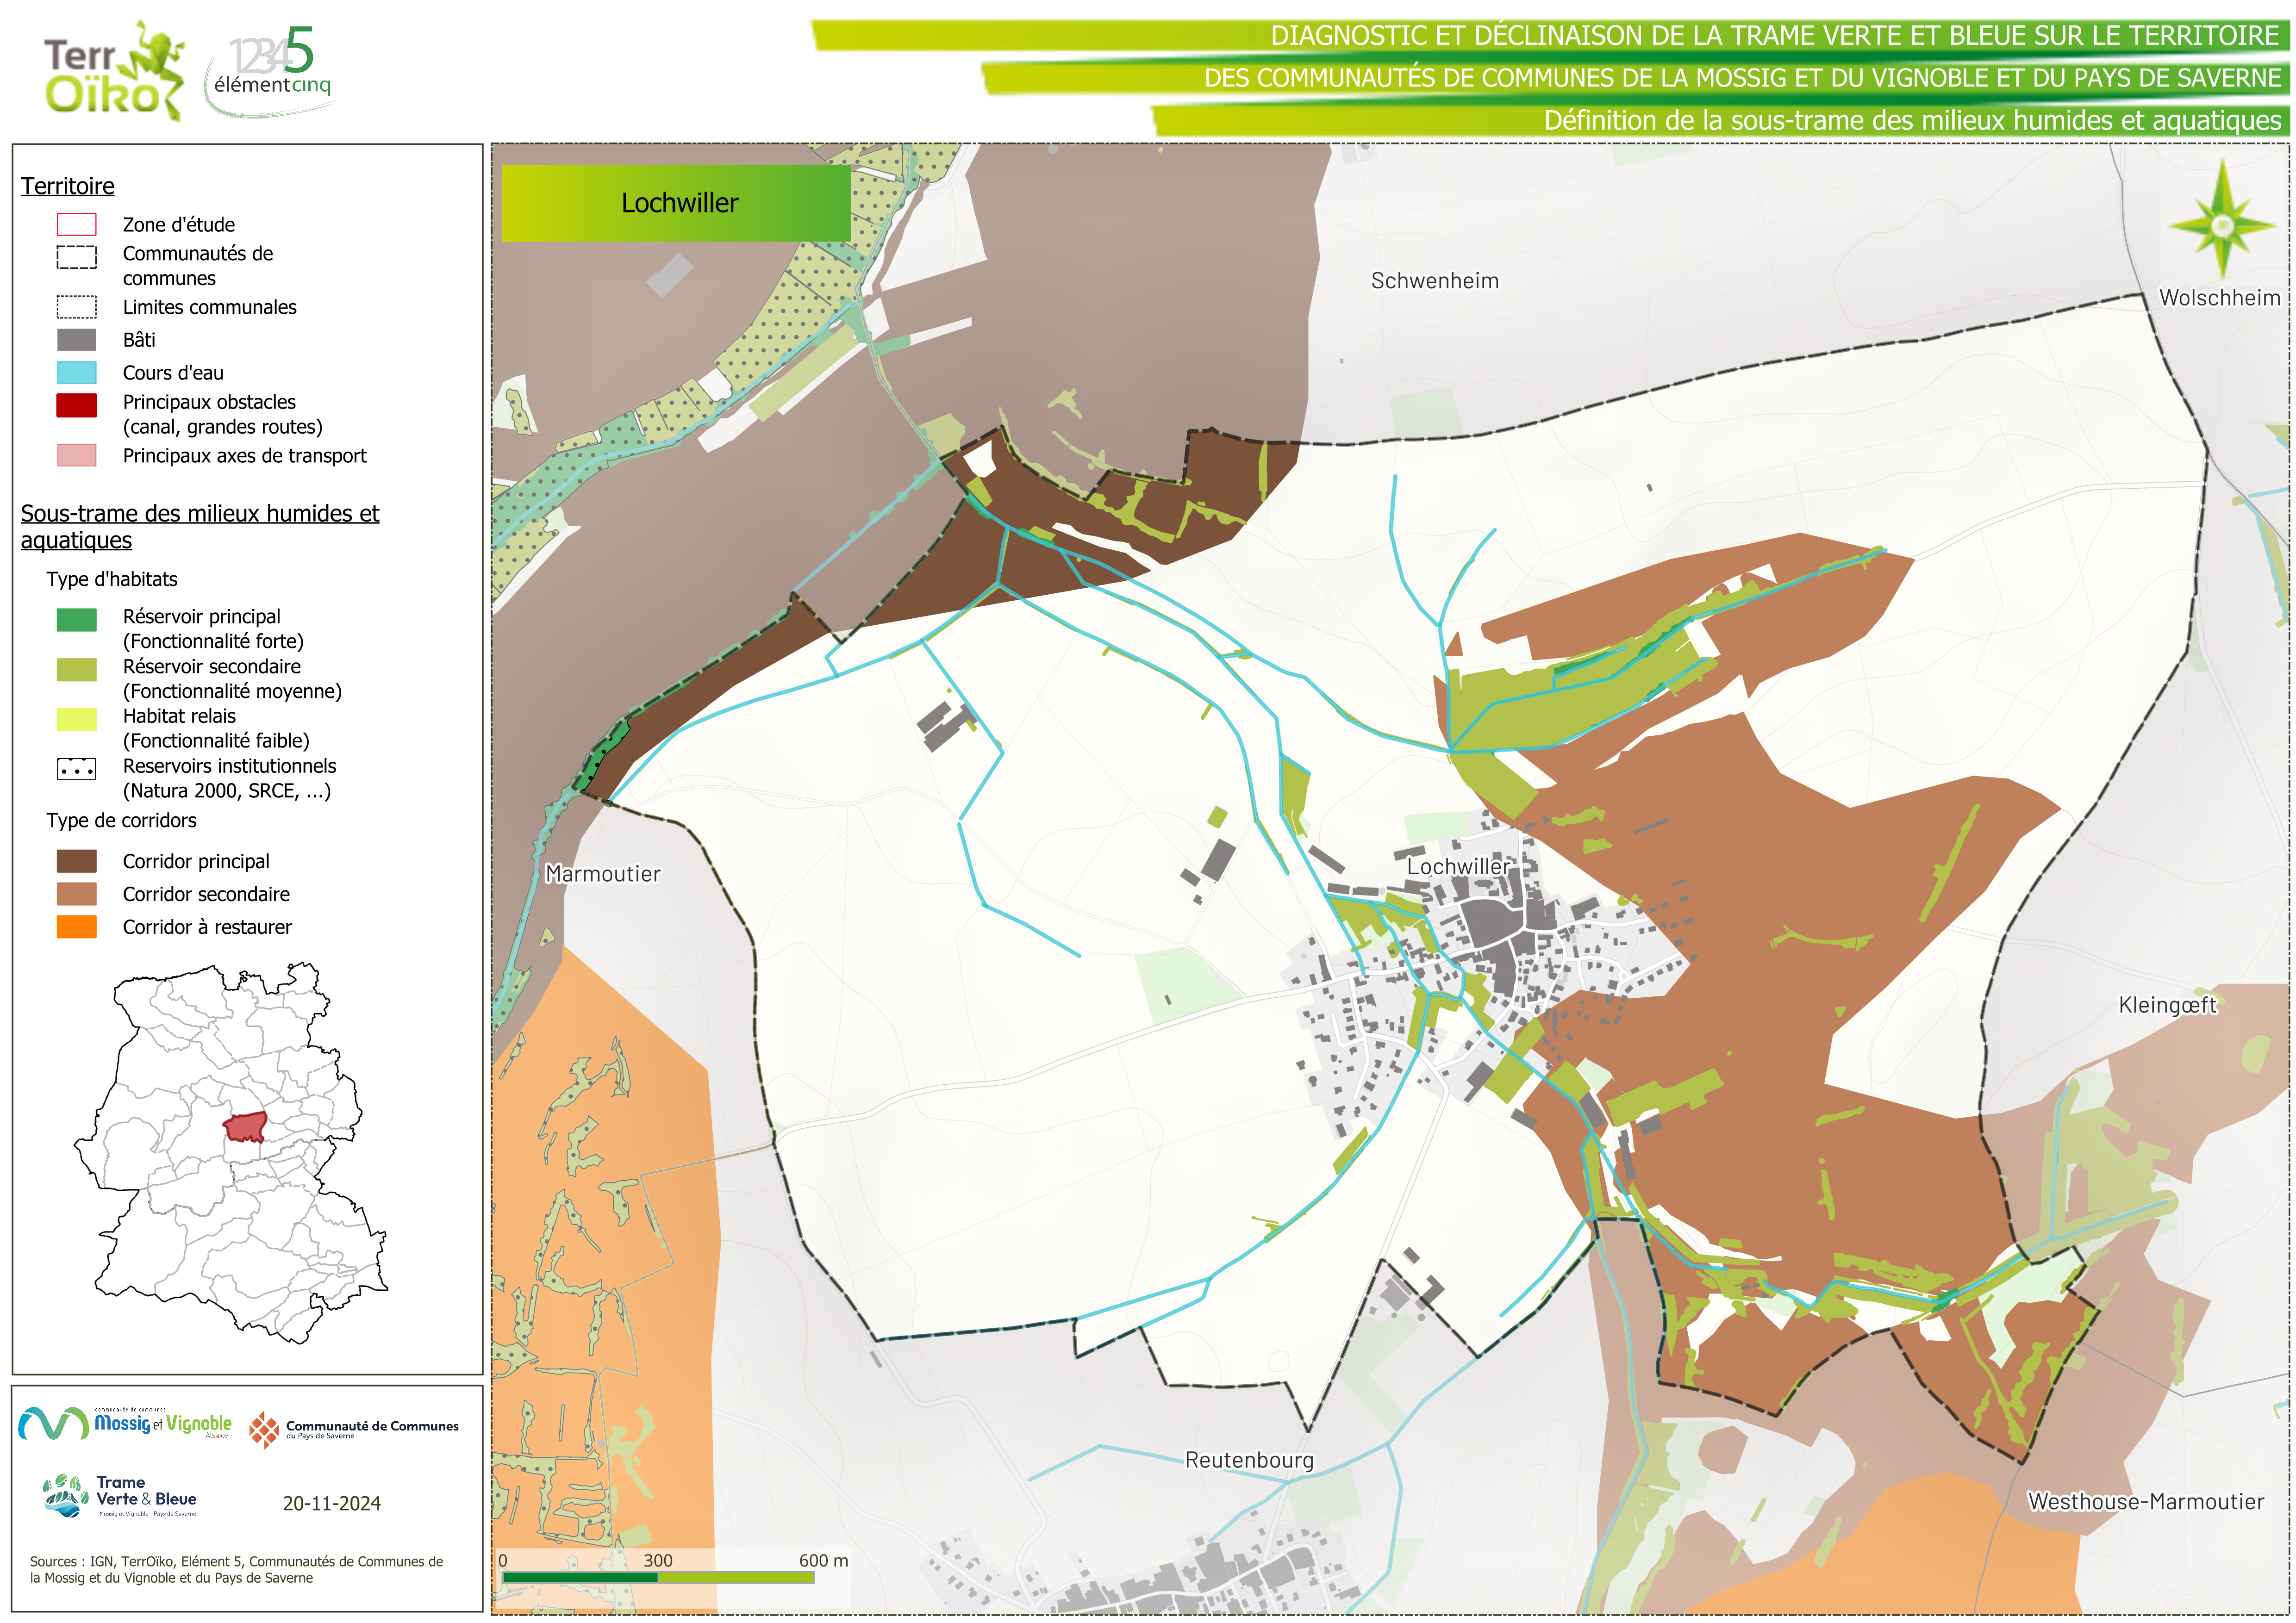Click the Réservoir principal green swatch
This screenshot has width=2296, height=1623.
76,620
